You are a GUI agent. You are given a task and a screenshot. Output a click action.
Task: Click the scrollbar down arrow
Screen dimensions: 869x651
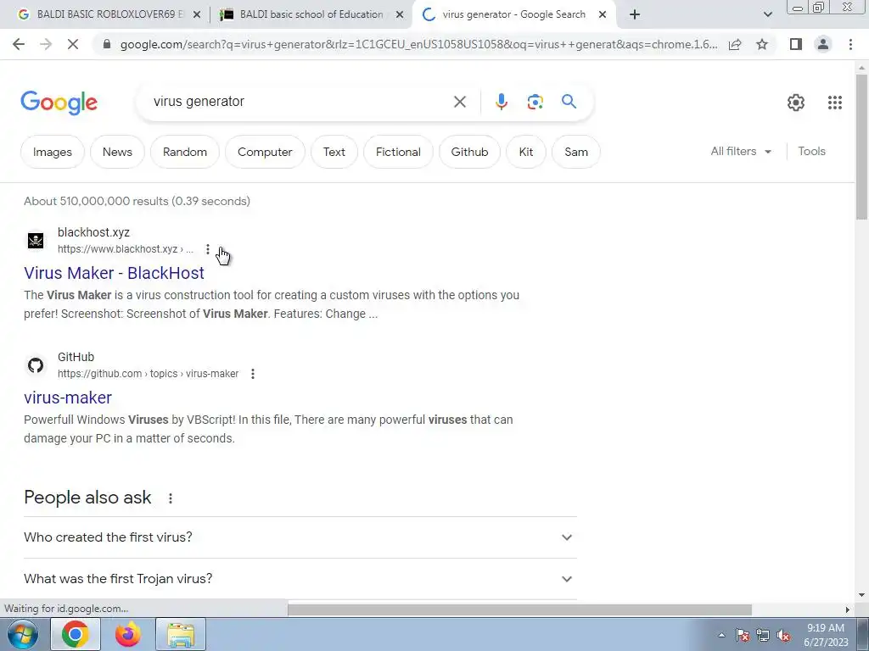tap(861, 595)
